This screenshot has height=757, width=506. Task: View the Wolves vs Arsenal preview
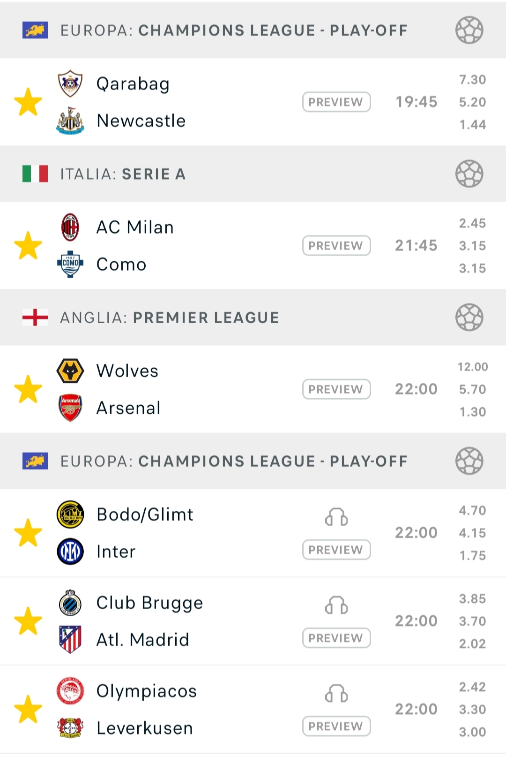pos(336,389)
